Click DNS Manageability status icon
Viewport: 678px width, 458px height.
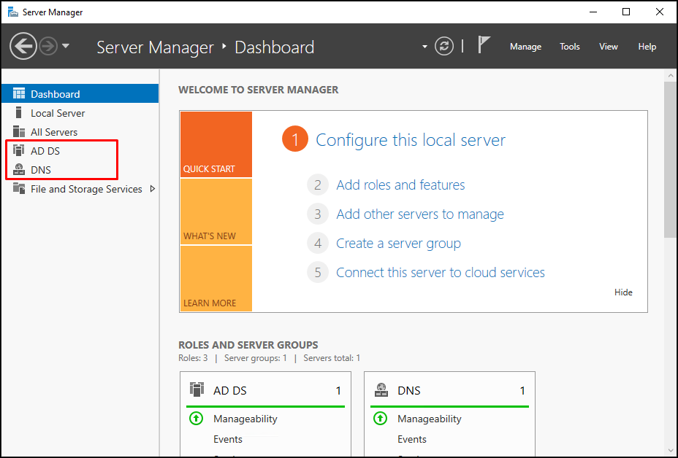point(381,419)
